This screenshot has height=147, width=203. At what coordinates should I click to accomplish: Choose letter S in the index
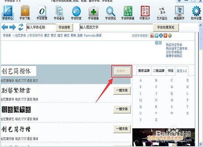pos(172,107)
